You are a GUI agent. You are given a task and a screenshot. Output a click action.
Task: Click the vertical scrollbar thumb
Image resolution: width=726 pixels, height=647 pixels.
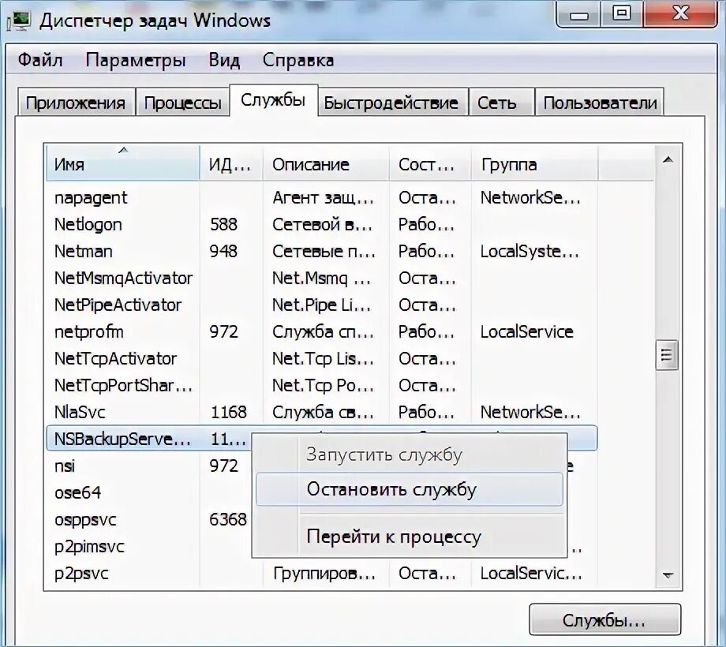tap(667, 354)
